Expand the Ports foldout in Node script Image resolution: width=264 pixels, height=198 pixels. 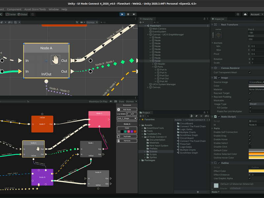212,128
